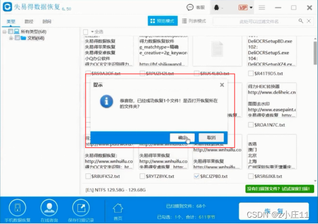318x224 pixels.
Task: Uncheck the $RCJZPB0.txt checkbox
Action: point(197,176)
